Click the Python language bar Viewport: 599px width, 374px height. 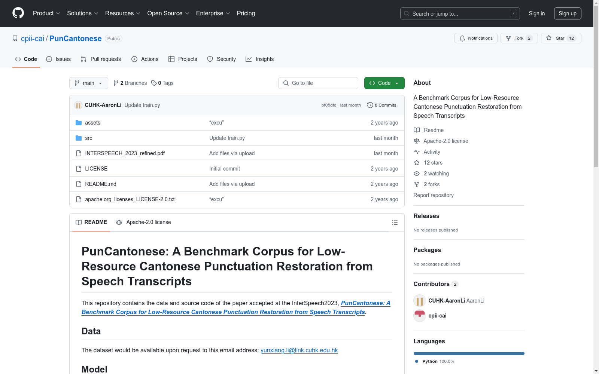469,353
